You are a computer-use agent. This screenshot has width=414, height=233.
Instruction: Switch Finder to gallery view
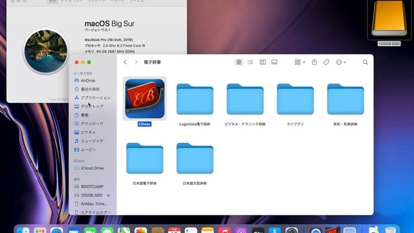pos(274,62)
